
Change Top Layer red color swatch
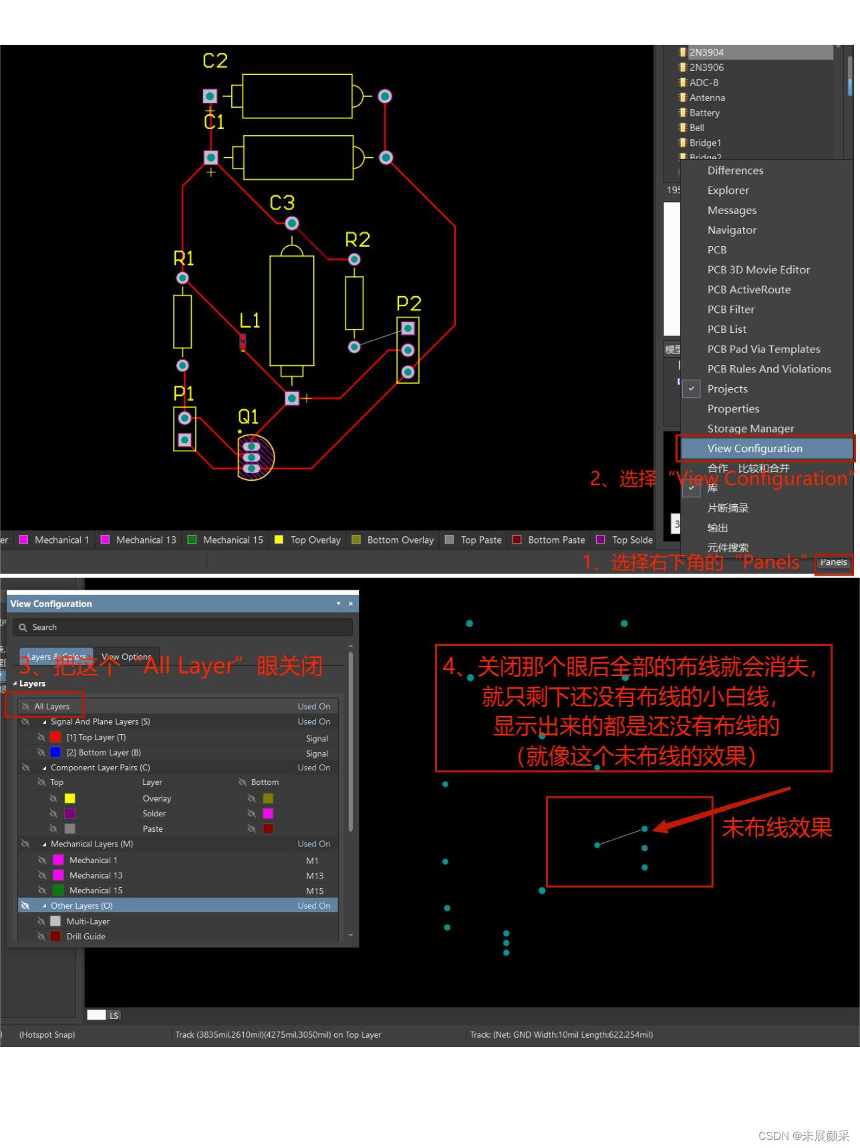pyautogui.click(x=55, y=737)
